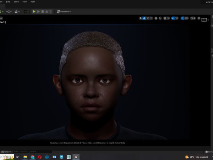The height and width of the screenshot is (160, 213).
Task: Open the Build menu
Action: tap(8, 2)
